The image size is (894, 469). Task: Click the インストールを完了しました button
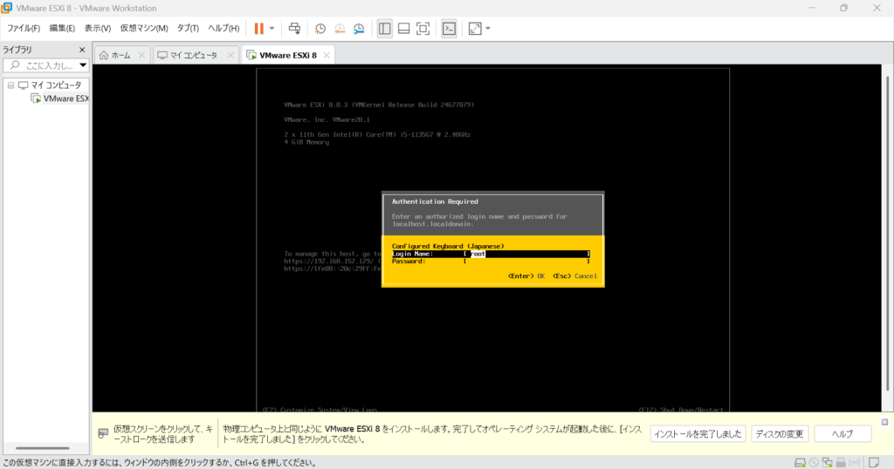698,434
